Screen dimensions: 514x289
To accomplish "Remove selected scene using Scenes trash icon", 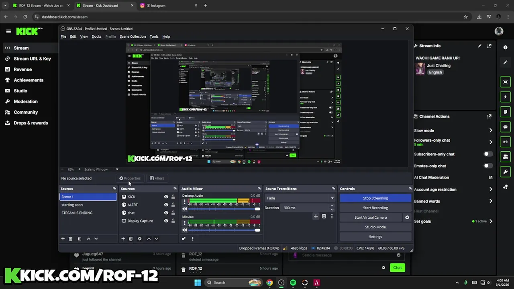I will tap(70, 239).
